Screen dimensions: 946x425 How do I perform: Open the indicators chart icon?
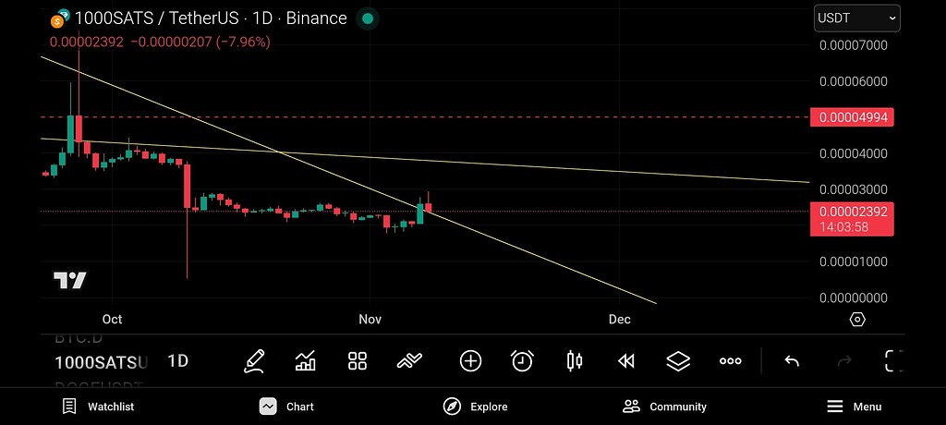click(305, 360)
